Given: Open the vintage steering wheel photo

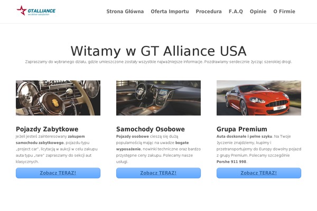Looking at the screenshot, I should click(58, 98).
